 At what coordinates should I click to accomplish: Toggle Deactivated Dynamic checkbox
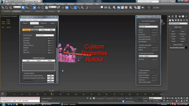click(157, 37)
